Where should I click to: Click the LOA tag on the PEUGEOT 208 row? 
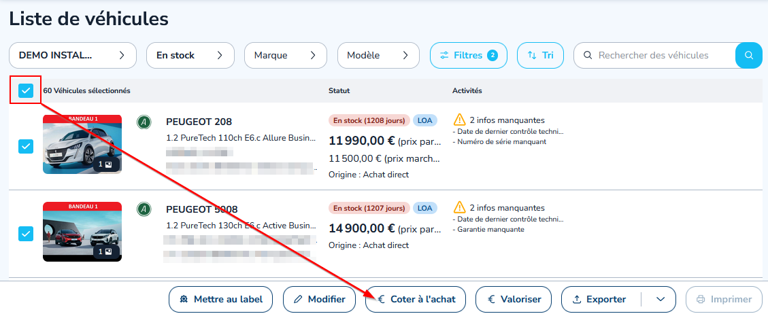coord(424,120)
